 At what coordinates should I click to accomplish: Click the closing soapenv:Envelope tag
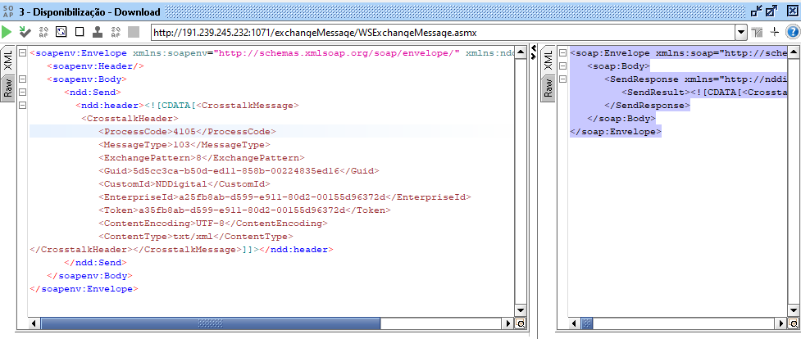click(84, 289)
